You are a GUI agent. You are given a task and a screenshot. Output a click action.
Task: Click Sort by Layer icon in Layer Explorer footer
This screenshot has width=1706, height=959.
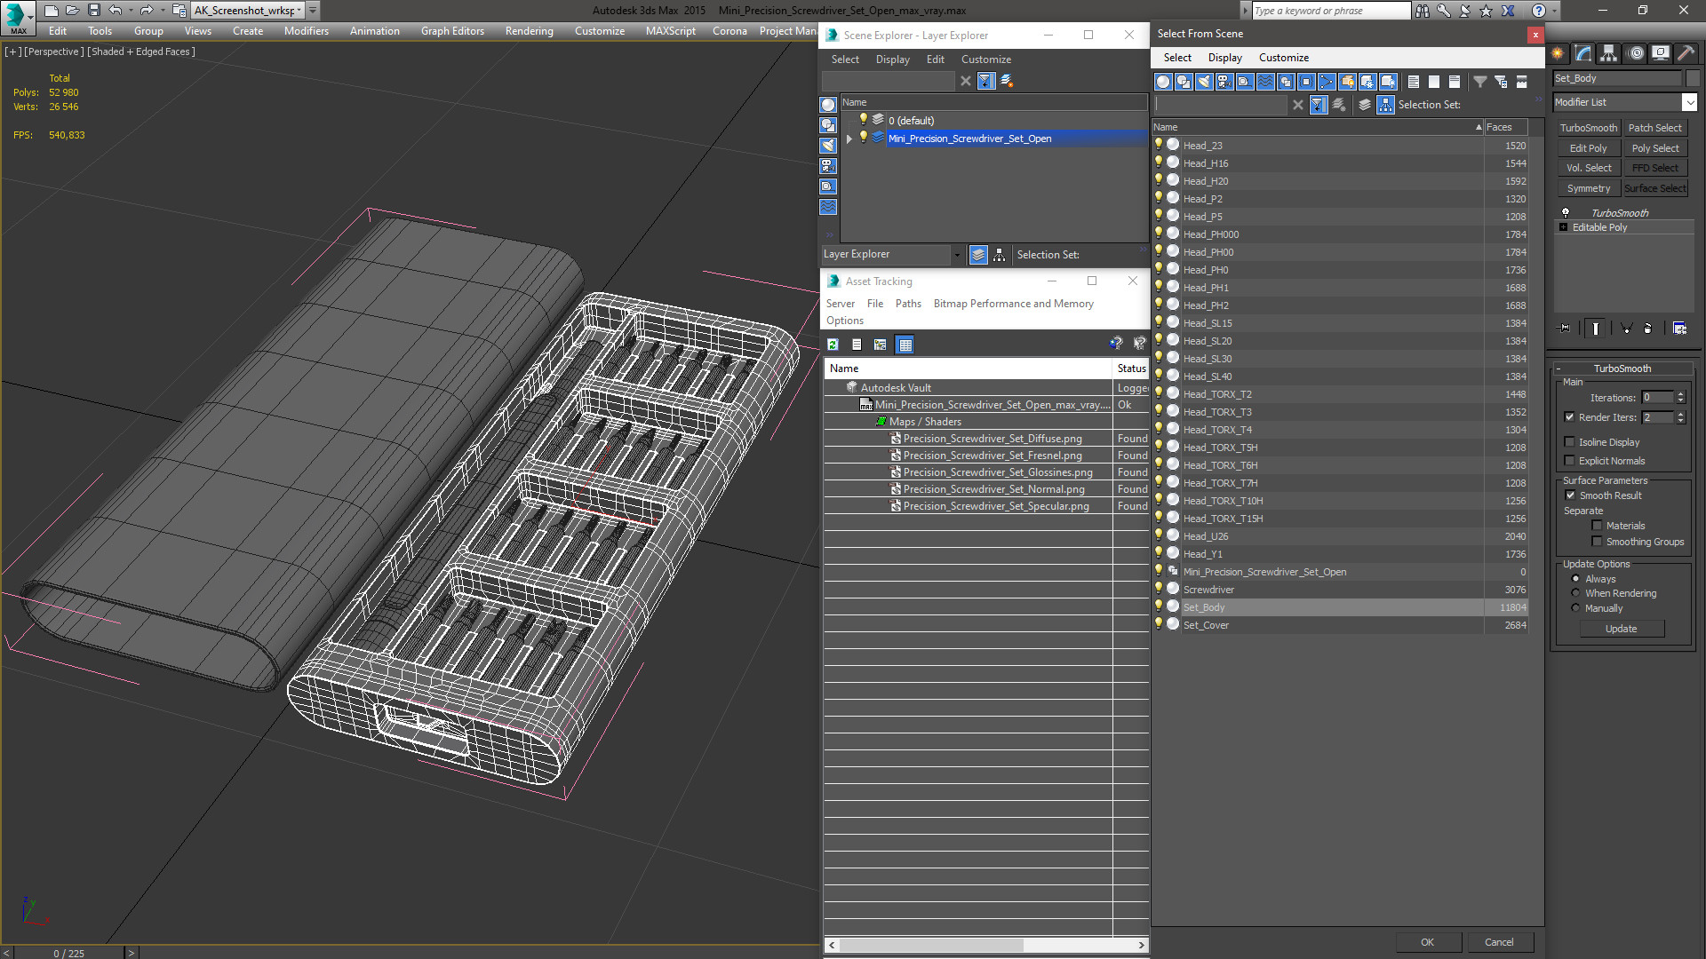tap(978, 255)
